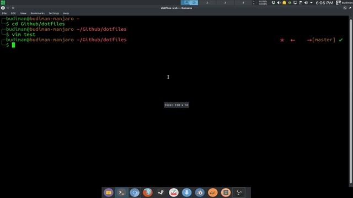Click the second speaker tray icon
Screen dimensions: 353x198
pyautogui.click(x=306, y=3)
